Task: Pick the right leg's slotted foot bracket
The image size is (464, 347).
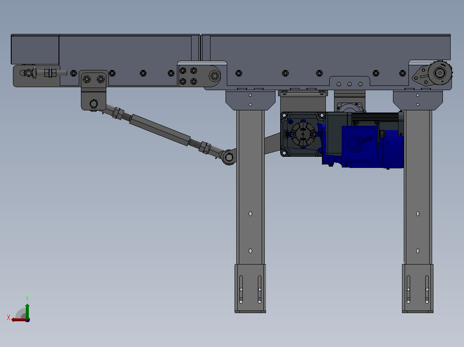Action: 418,288
